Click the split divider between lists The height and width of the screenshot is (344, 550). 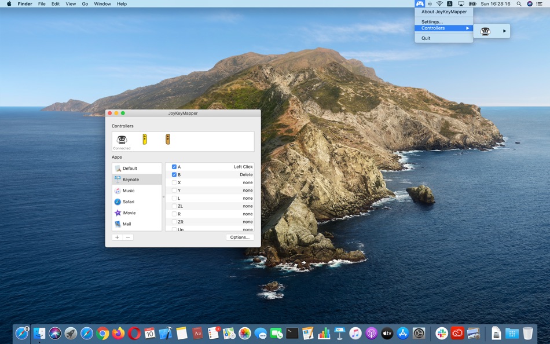click(163, 197)
